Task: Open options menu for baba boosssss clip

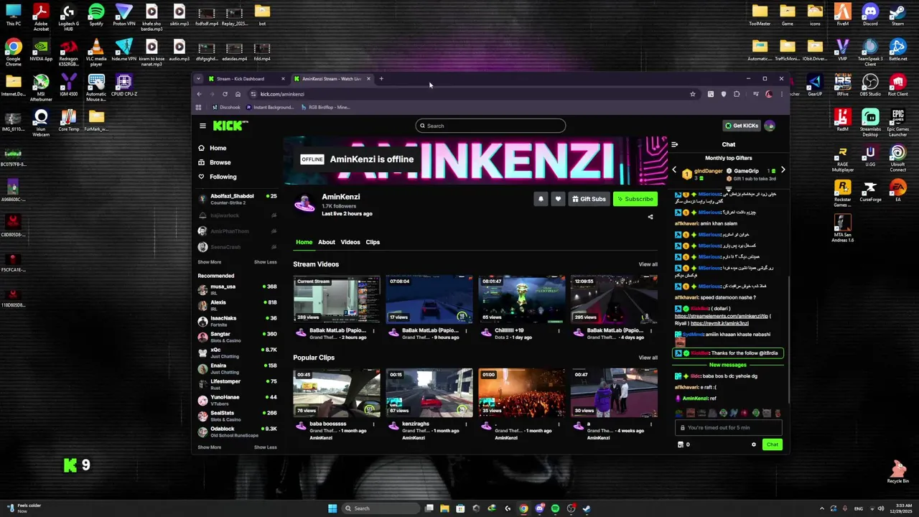Action: [x=373, y=424]
